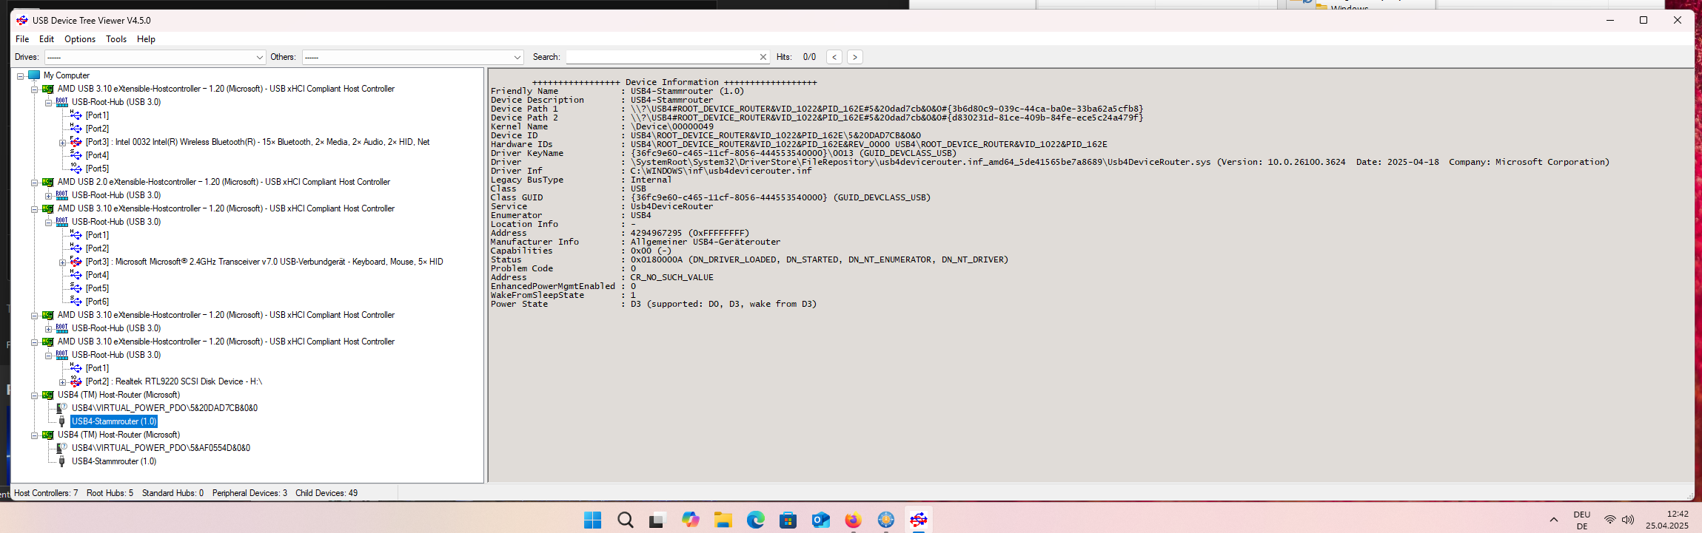Click USB Device Tree Viewer taskbar icon

point(919,520)
